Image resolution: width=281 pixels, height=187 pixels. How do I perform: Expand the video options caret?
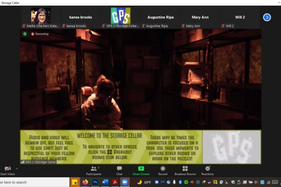pyautogui.click(x=16, y=169)
